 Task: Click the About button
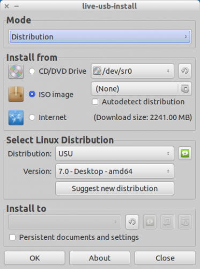(x=100, y=258)
